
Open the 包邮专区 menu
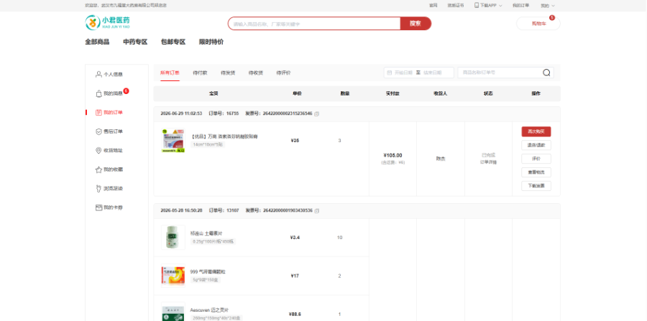(173, 42)
